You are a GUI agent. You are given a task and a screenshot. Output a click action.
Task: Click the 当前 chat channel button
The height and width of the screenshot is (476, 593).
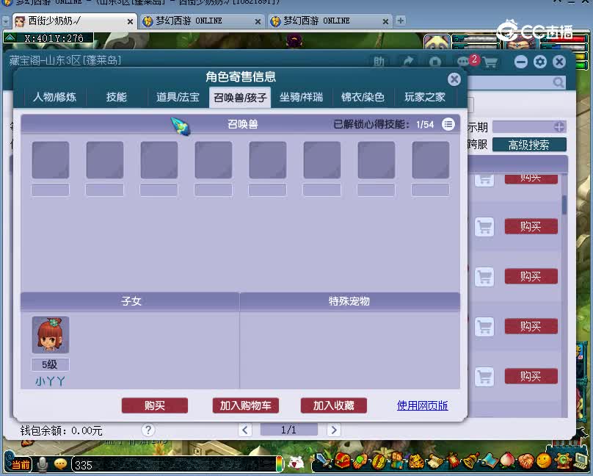point(21,464)
